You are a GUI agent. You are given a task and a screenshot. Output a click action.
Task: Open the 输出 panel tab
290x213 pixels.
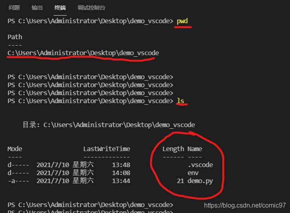point(37,8)
